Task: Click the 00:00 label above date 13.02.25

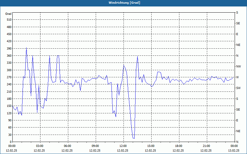Action: pyautogui.click(x=234, y=146)
